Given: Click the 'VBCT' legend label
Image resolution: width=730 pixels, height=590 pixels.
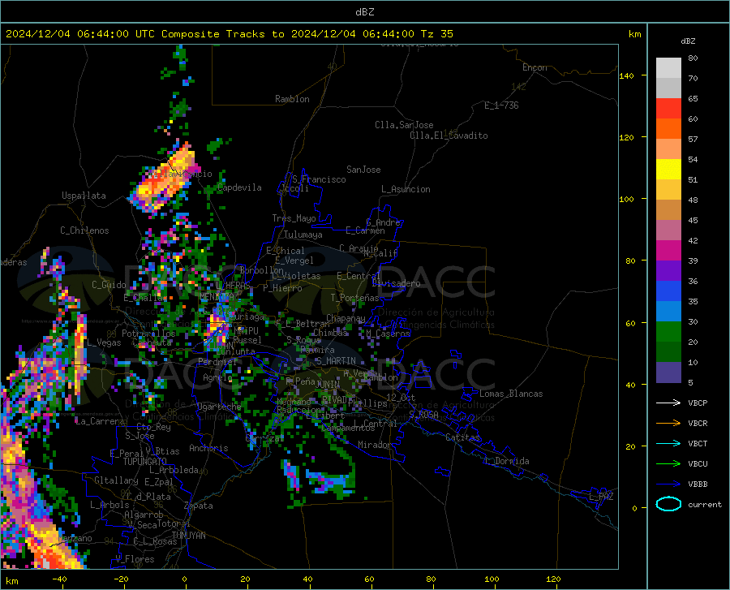Looking at the screenshot, I should [698, 443].
